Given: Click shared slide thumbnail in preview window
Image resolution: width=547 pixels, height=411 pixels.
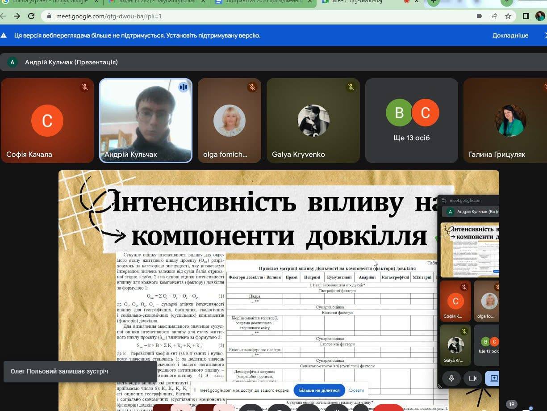Looking at the screenshot, I should [470, 250].
